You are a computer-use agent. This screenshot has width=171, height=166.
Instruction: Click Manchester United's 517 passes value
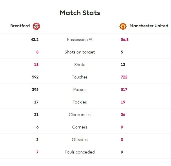(x=124, y=90)
